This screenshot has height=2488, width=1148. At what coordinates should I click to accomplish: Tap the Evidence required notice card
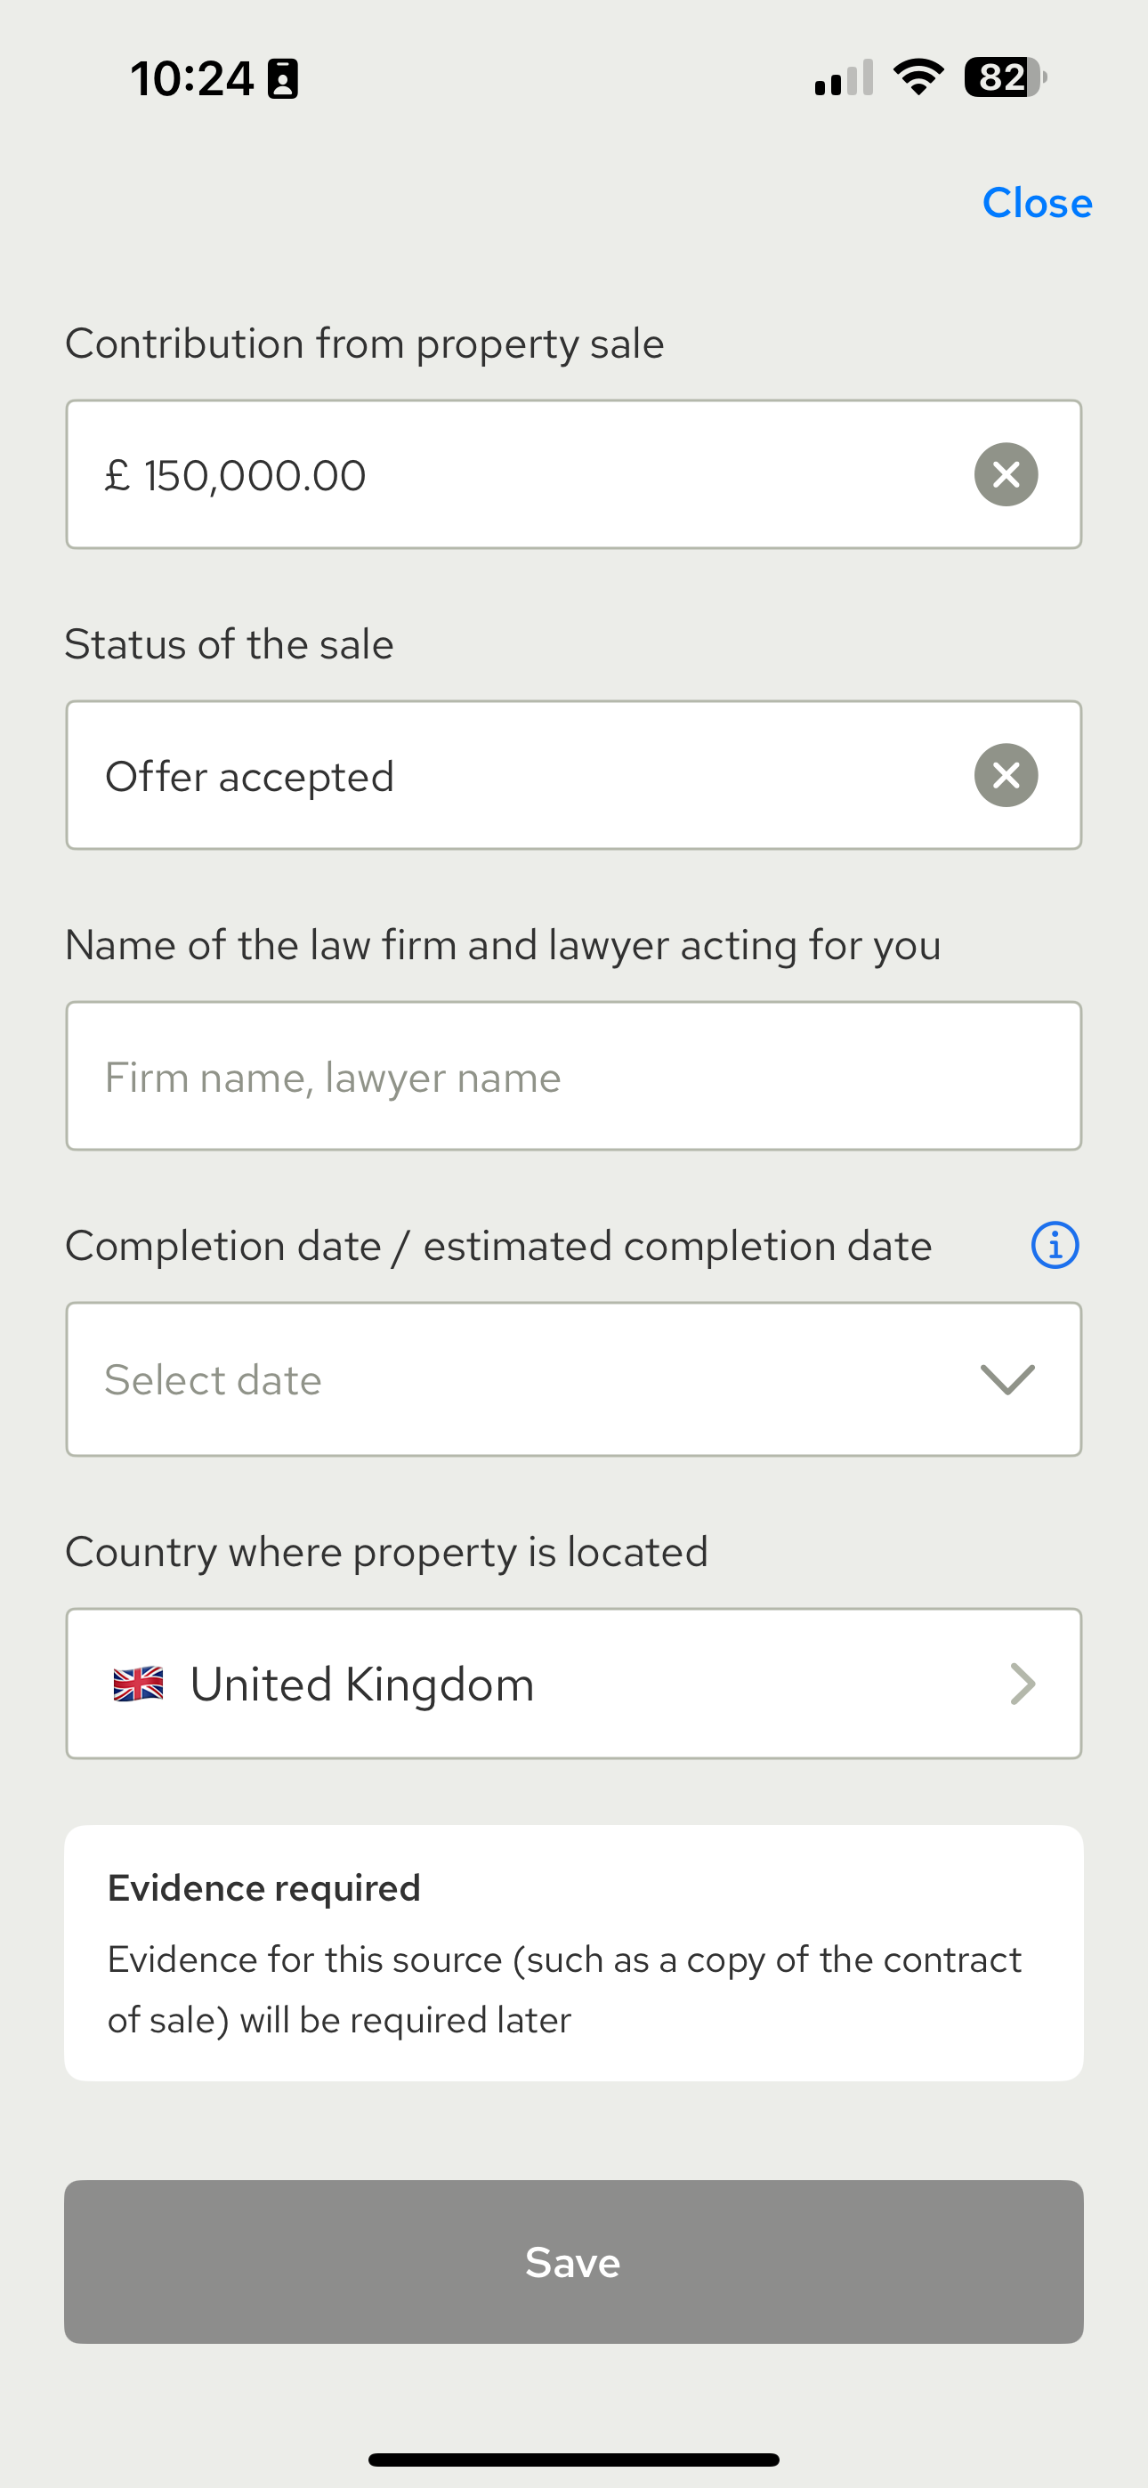coord(574,1953)
